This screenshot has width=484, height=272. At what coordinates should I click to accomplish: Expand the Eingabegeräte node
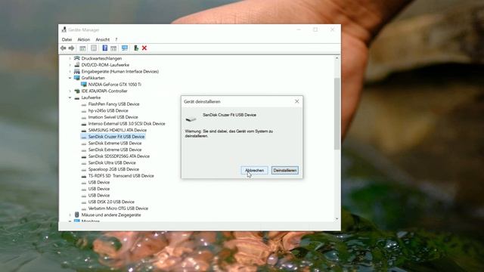tap(70, 71)
